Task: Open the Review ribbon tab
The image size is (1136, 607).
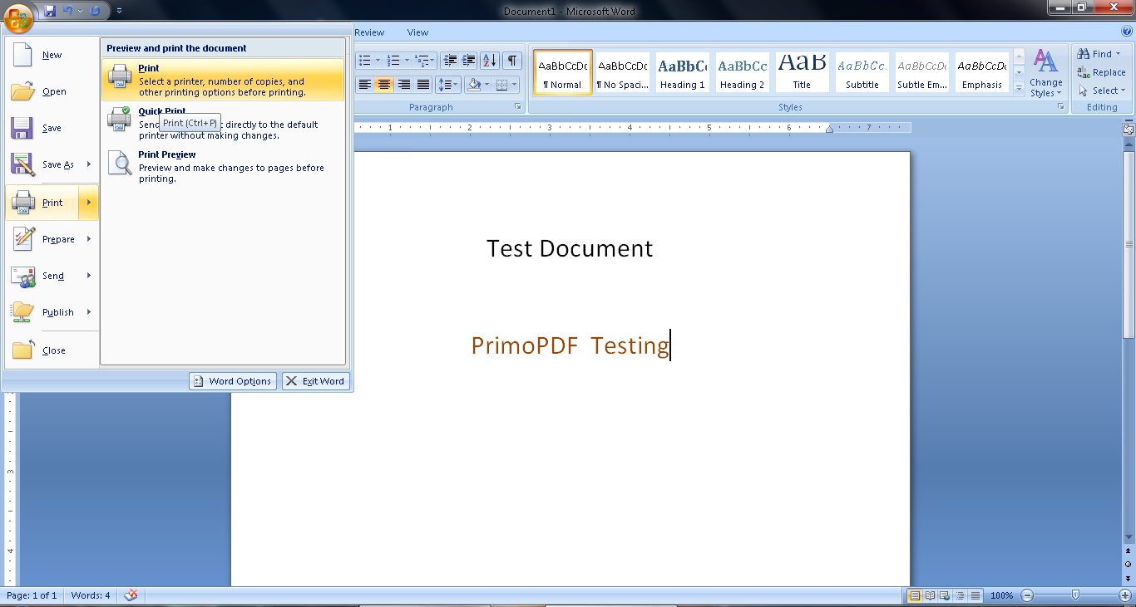Action: click(x=369, y=32)
